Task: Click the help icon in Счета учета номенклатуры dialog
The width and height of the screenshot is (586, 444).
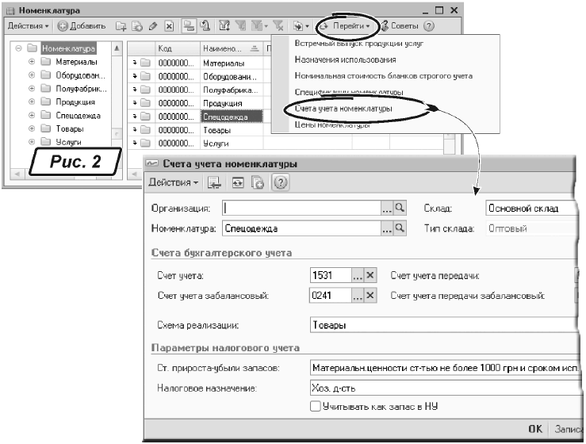Action: point(280,182)
